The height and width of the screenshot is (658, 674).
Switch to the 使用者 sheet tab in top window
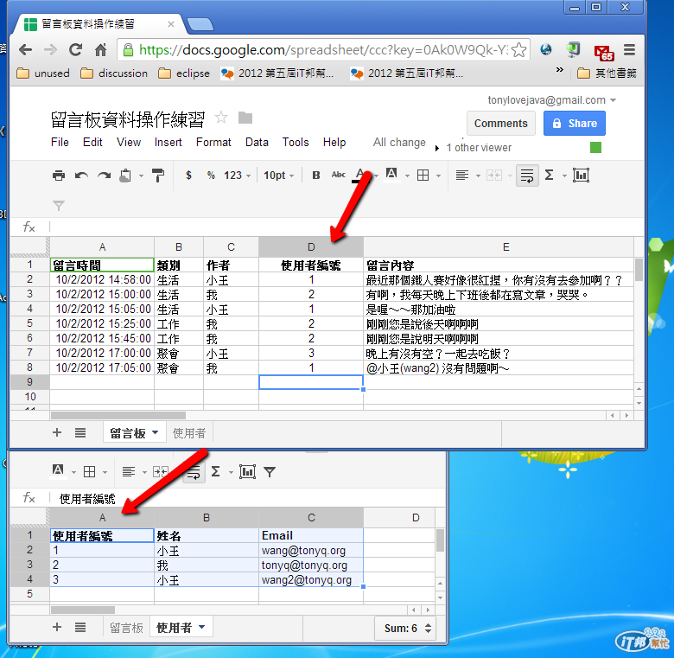[189, 432]
